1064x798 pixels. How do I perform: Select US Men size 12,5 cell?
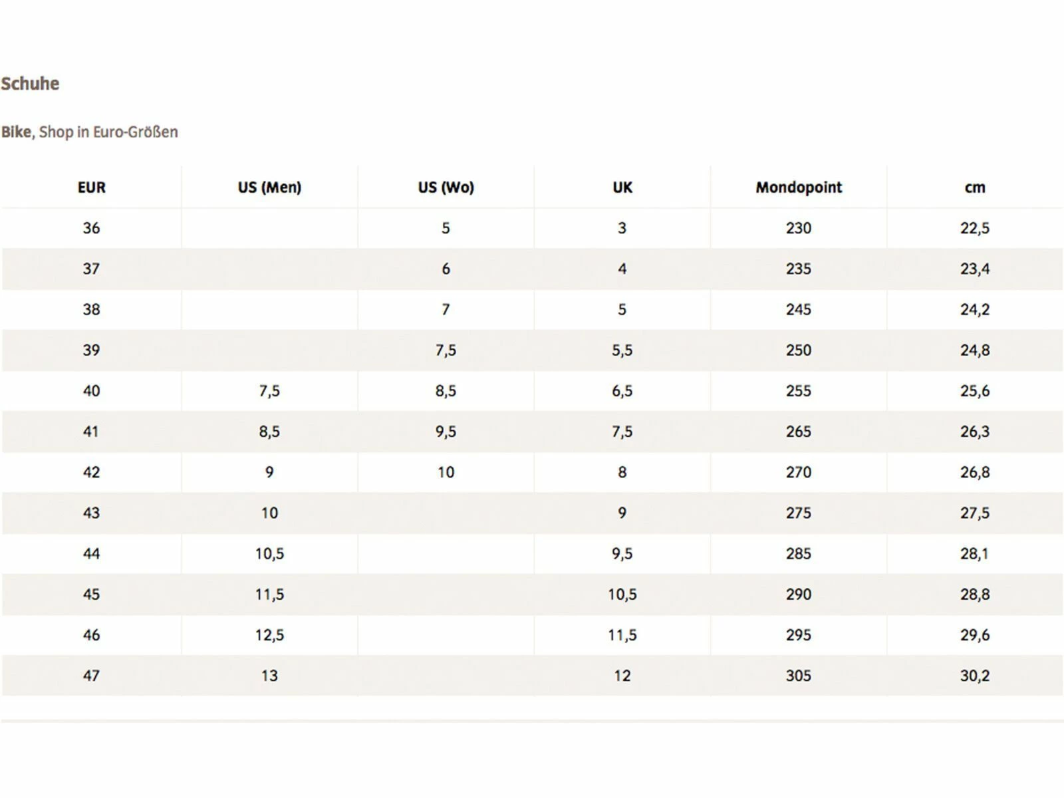coord(269,635)
